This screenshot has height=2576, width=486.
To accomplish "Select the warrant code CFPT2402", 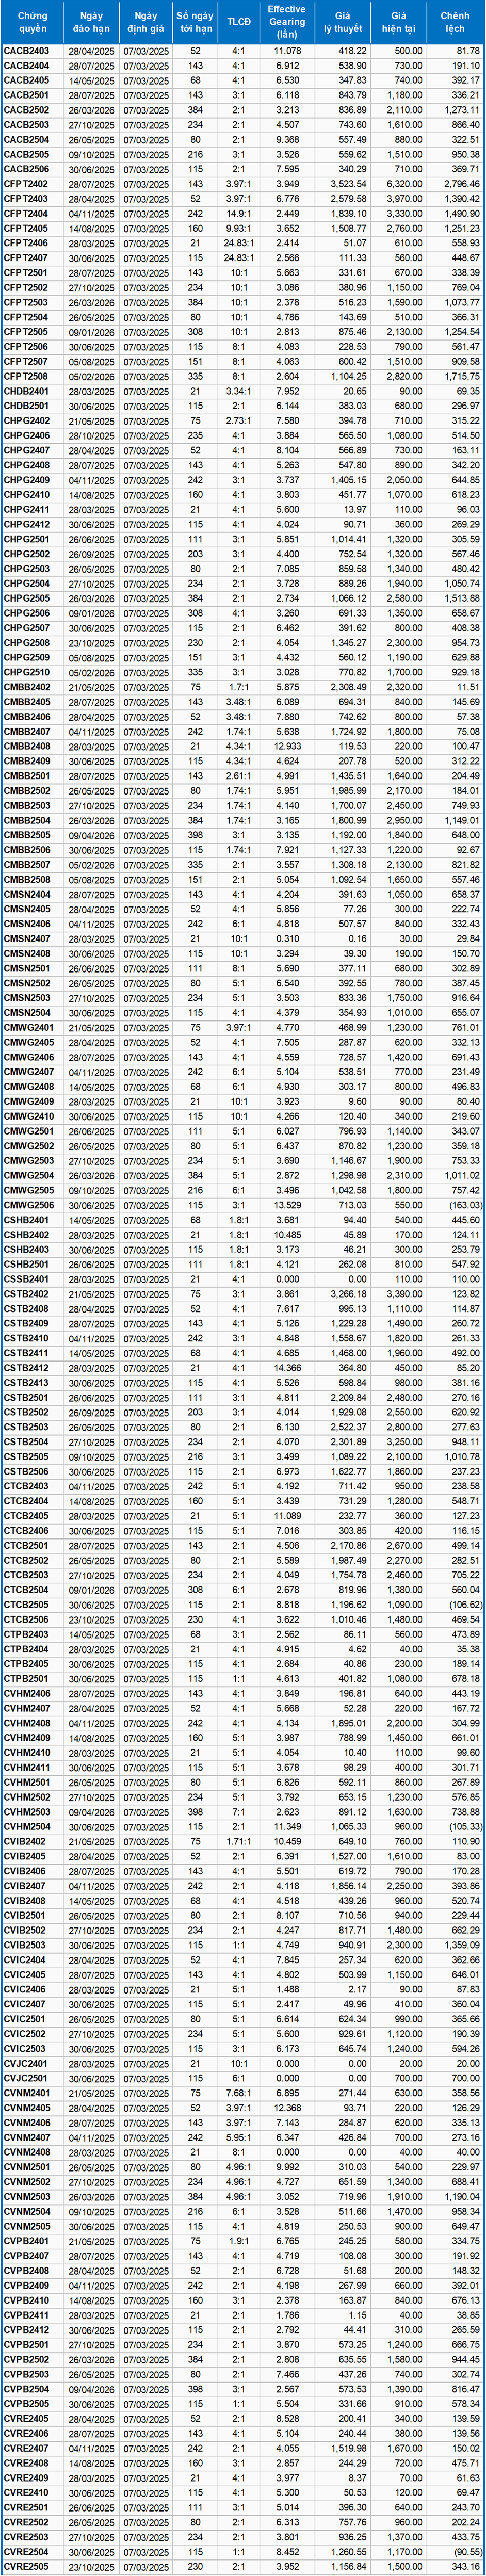I will tap(26, 184).
